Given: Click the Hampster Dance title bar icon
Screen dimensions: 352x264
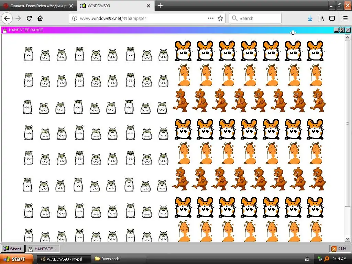Looking at the screenshot, I should pyautogui.click(x=5, y=30).
